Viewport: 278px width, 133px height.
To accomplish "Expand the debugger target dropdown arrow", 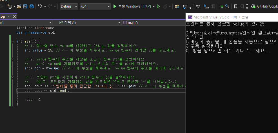I will pos(154,6).
